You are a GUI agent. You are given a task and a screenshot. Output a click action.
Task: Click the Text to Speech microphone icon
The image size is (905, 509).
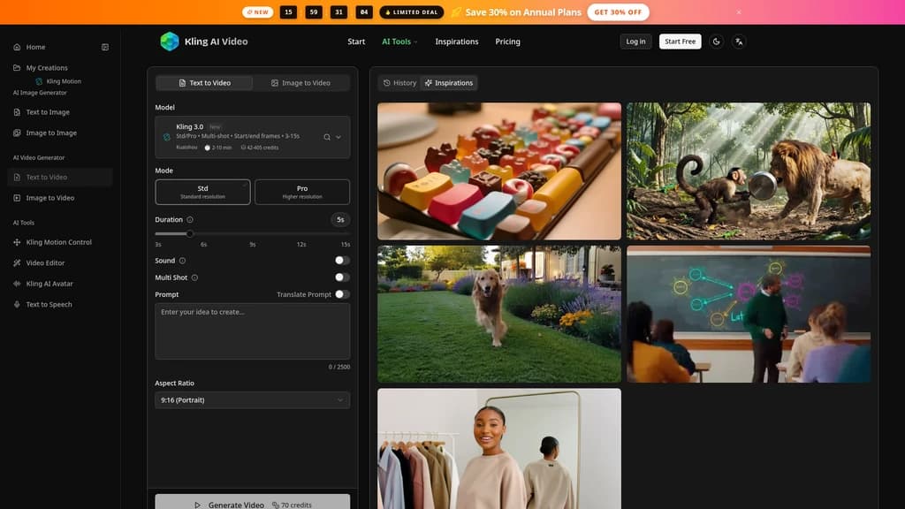pos(17,305)
